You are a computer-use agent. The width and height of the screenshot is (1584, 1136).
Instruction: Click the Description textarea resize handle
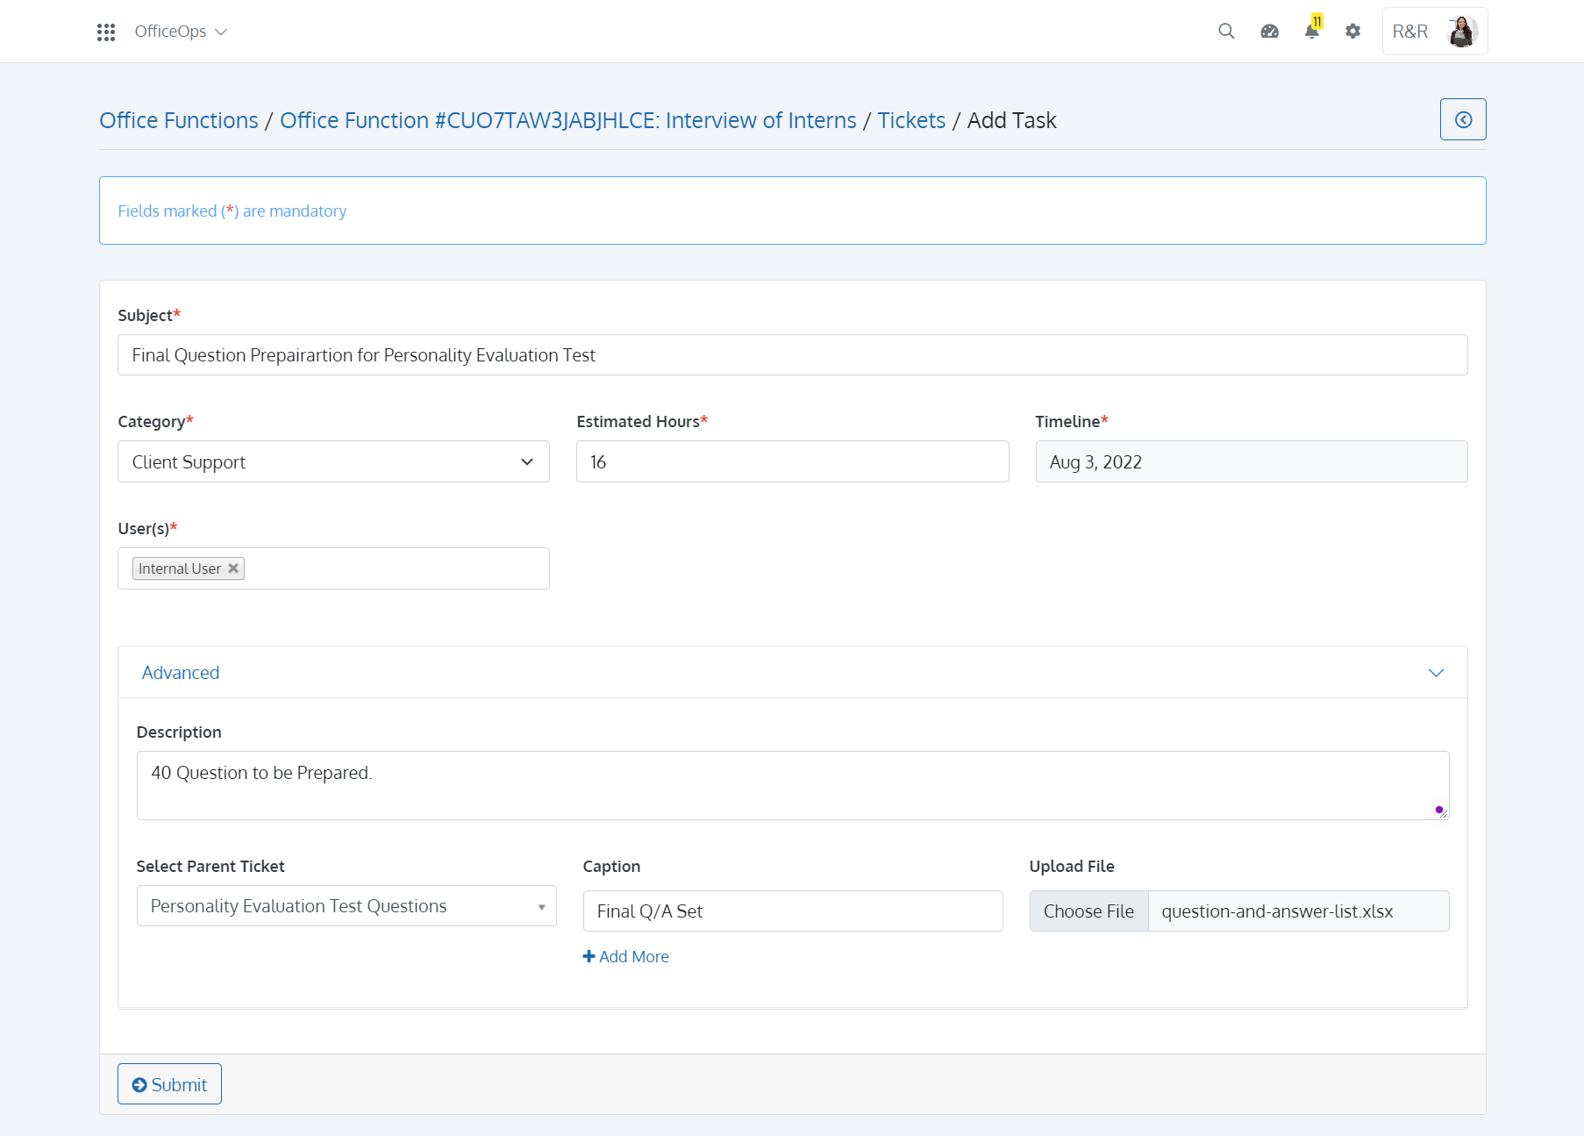(x=1442, y=812)
